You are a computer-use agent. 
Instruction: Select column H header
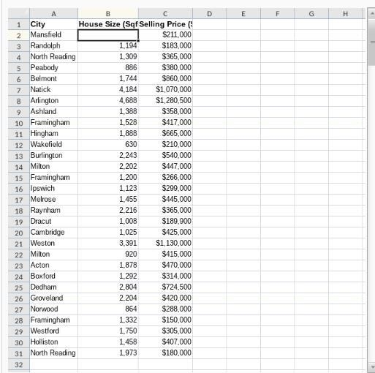(x=345, y=14)
